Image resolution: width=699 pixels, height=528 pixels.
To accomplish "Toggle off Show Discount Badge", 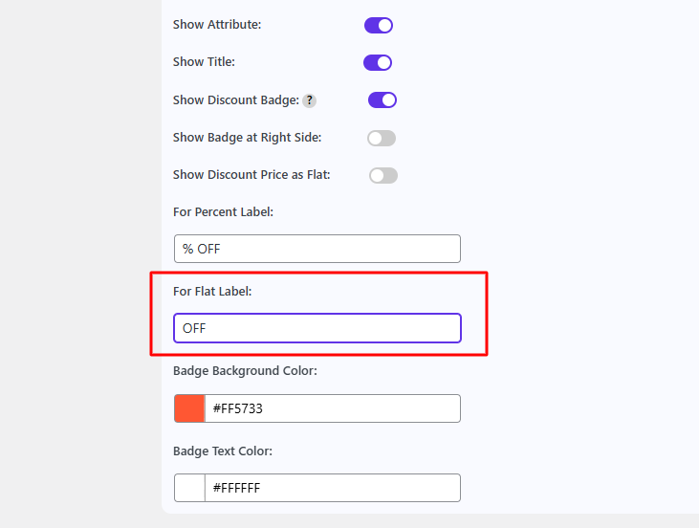I will coord(382,100).
